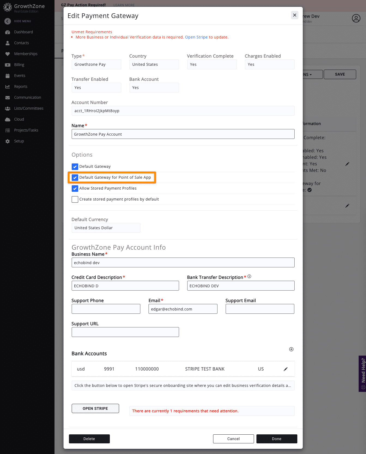The image size is (366, 454).
Task: Click the Dashboard icon in sidebar
Action: click(x=8, y=32)
